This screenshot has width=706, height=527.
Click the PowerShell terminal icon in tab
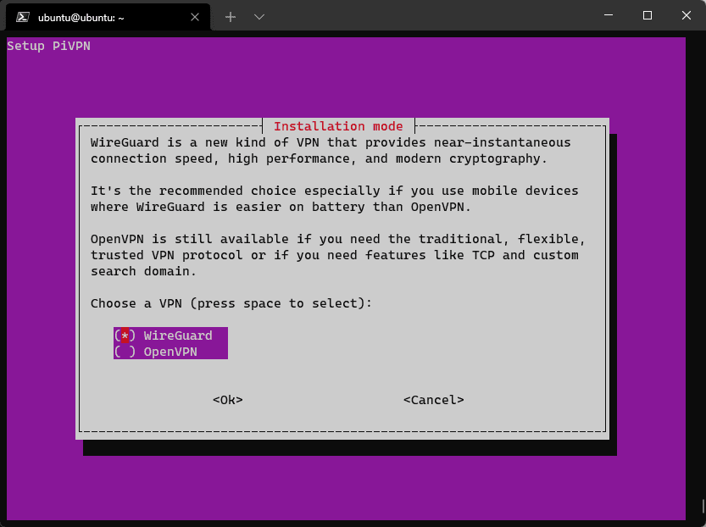(x=23, y=17)
